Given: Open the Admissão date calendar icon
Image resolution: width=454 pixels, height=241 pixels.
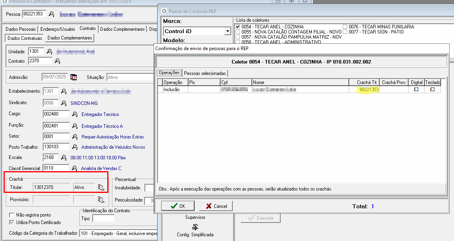Looking at the screenshot, I should [73, 77].
